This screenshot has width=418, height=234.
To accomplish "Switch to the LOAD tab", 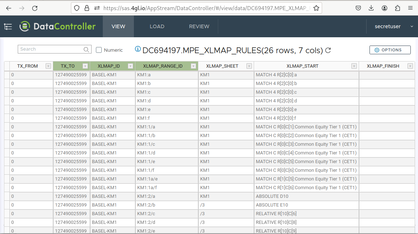I will click(157, 26).
